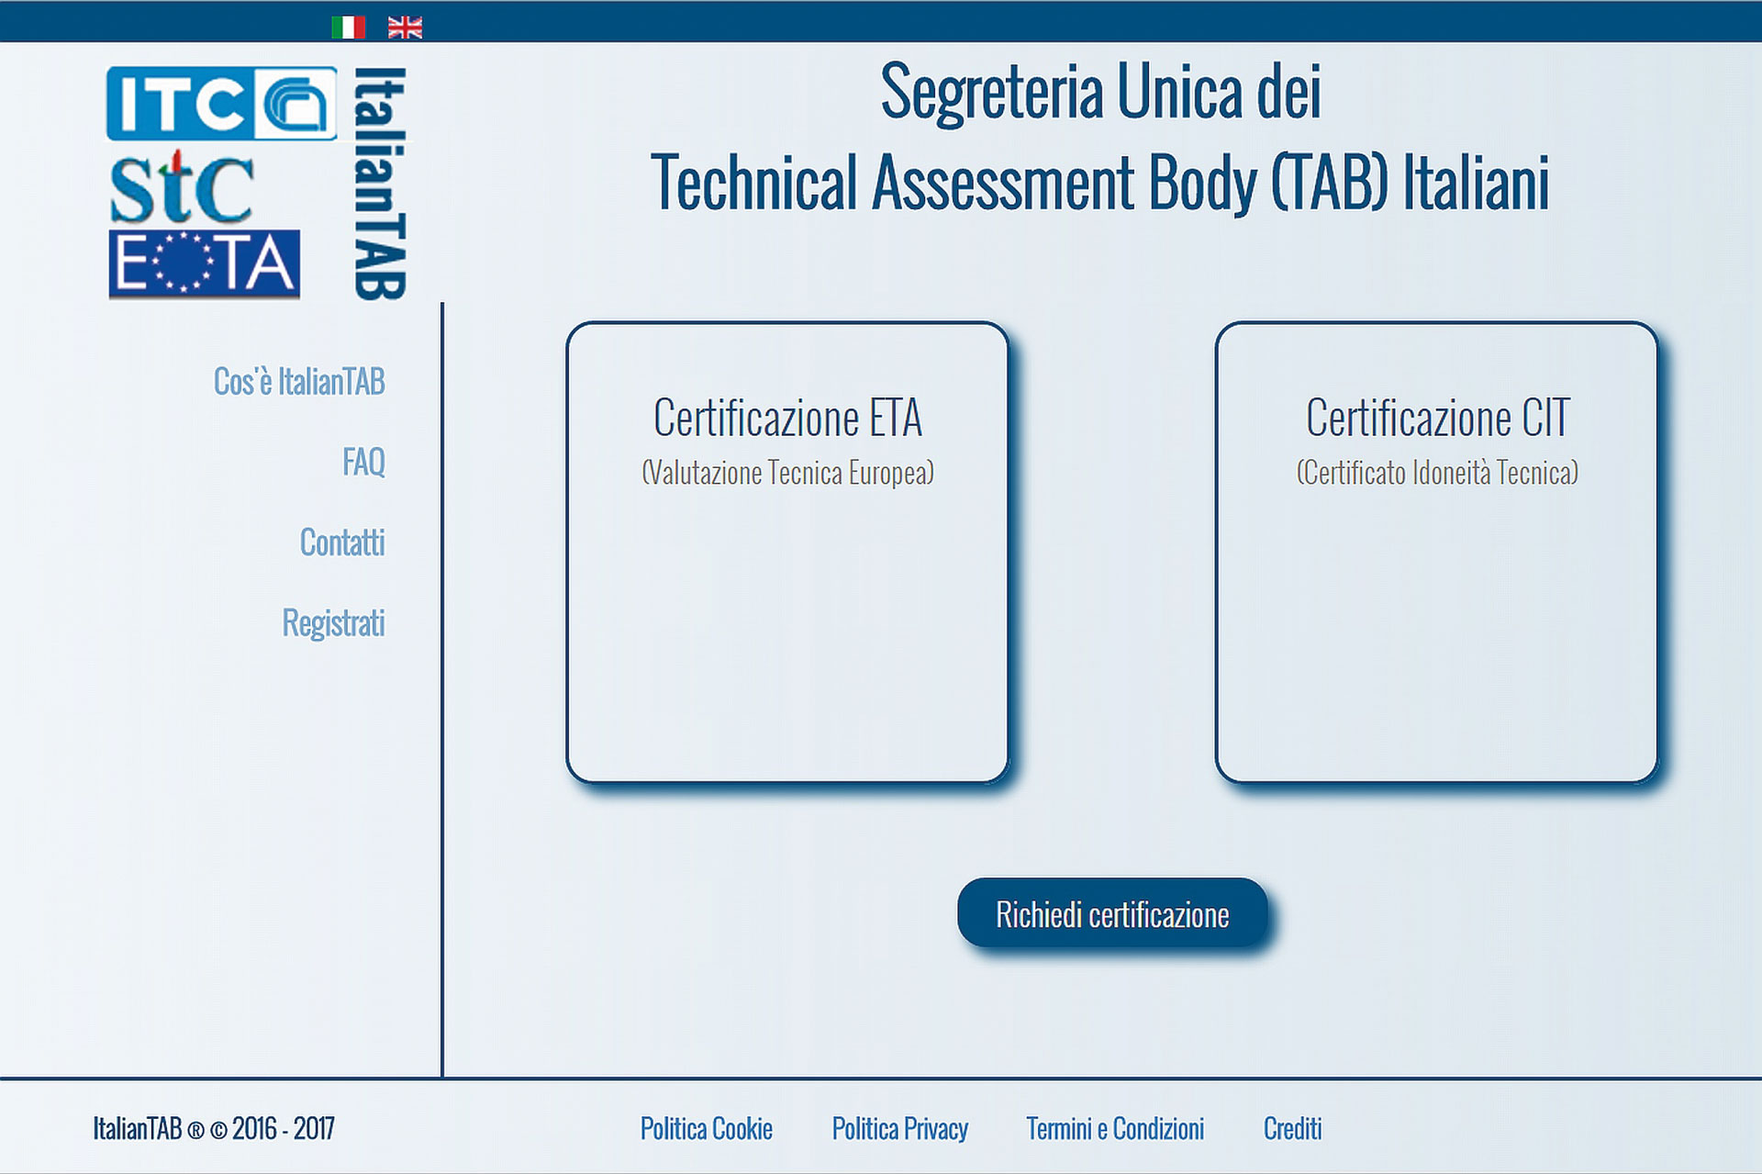This screenshot has width=1762, height=1174.
Task: Switch language with the UK flag icon
Action: 405,28
